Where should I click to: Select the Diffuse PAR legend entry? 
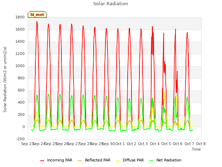tap(130, 160)
